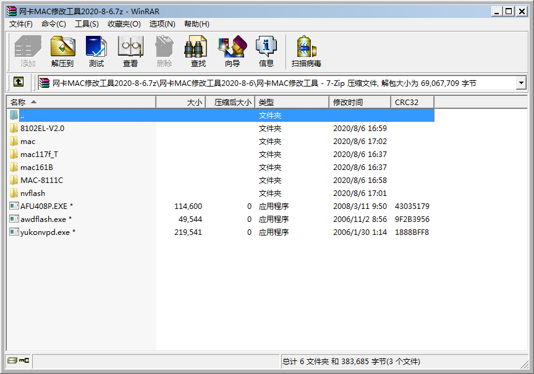Select folder icon of MAC-8111C
This screenshot has height=374, width=534.
[x=14, y=180]
